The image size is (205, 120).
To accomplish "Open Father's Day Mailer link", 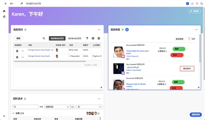I will [134, 70].
